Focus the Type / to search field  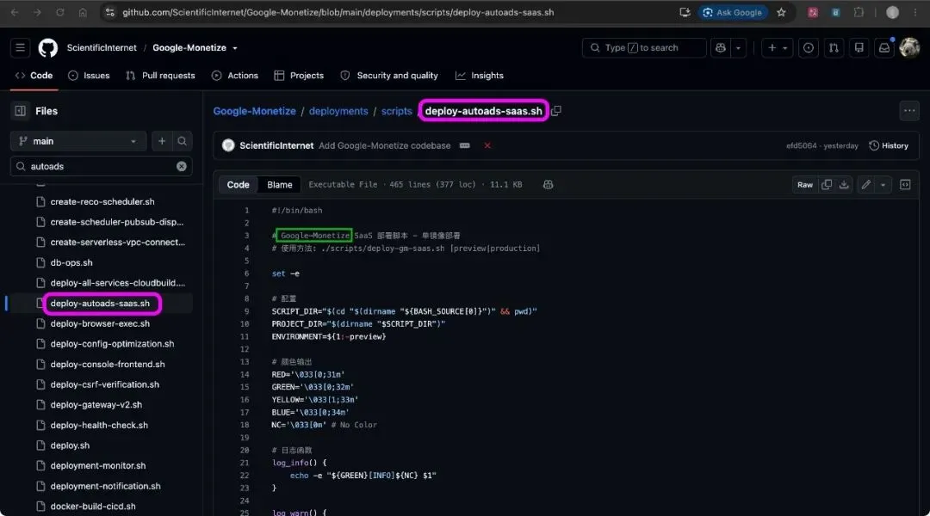tap(644, 47)
